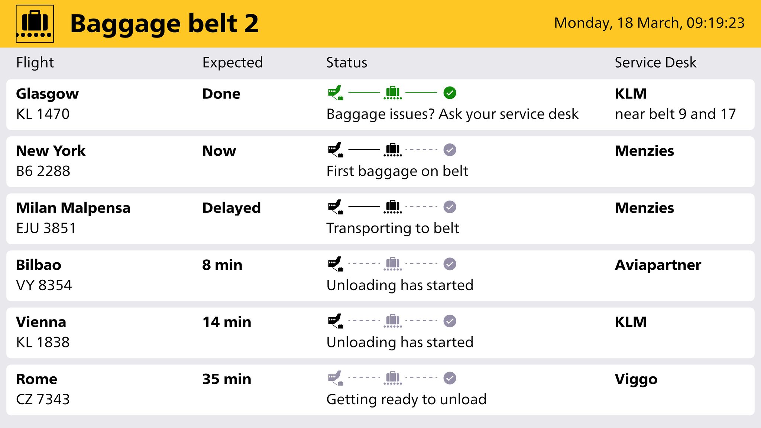Click the green airplane unloading icon for Glasgow
This screenshot has width=761, height=428.
click(x=335, y=93)
